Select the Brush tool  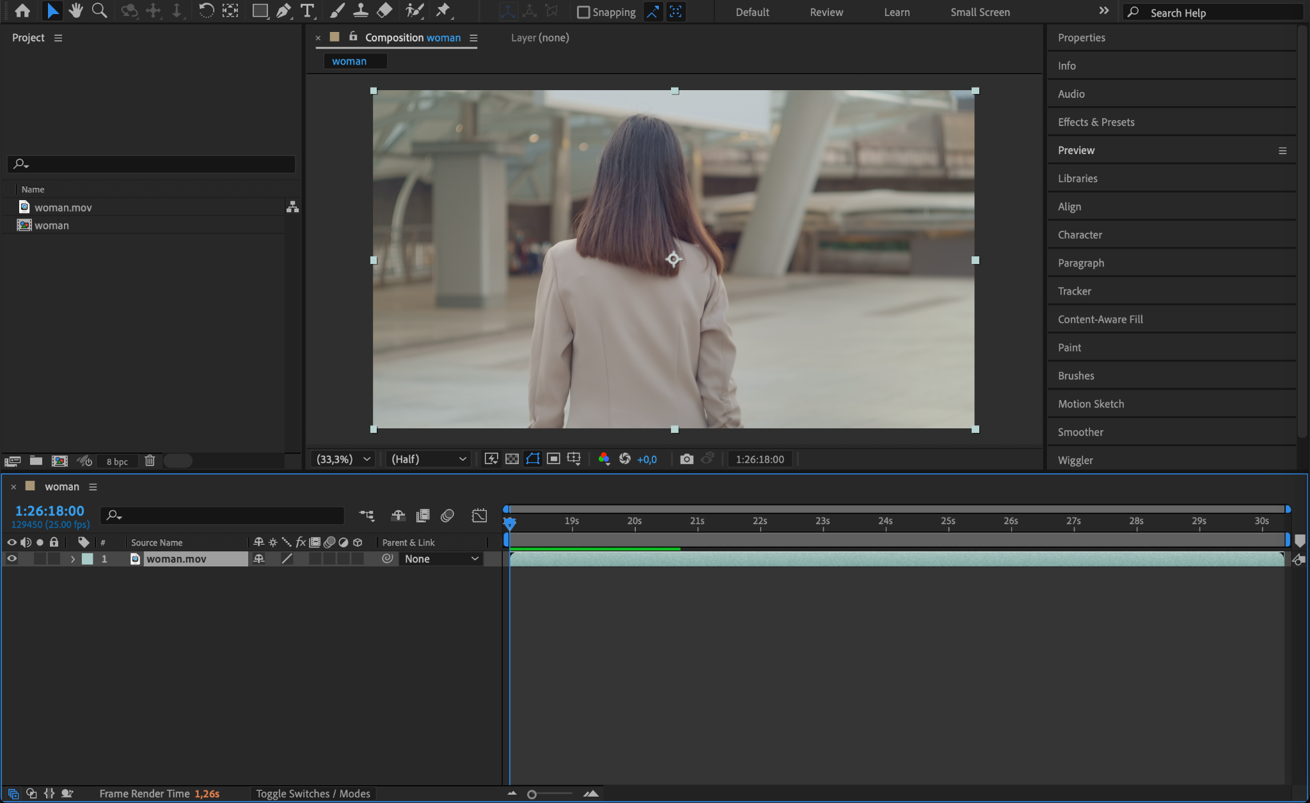point(336,11)
